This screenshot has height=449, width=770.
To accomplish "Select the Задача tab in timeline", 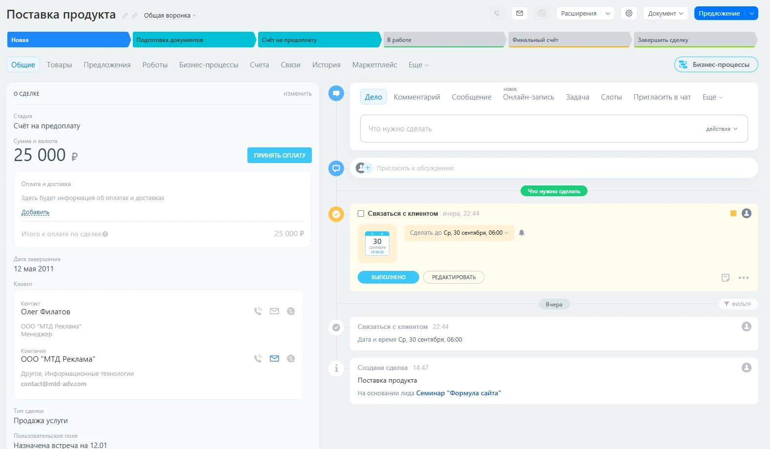I will pyautogui.click(x=578, y=97).
